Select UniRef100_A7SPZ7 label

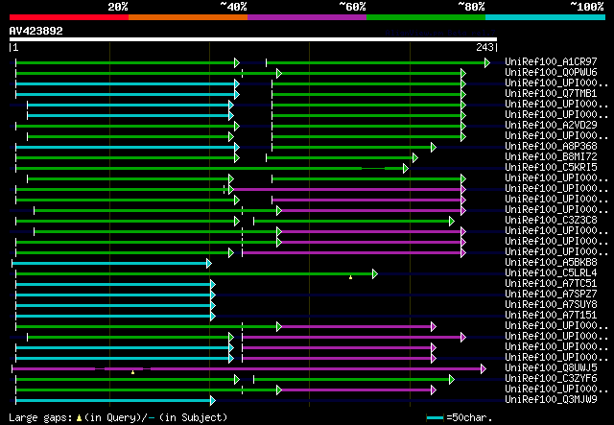click(x=551, y=295)
